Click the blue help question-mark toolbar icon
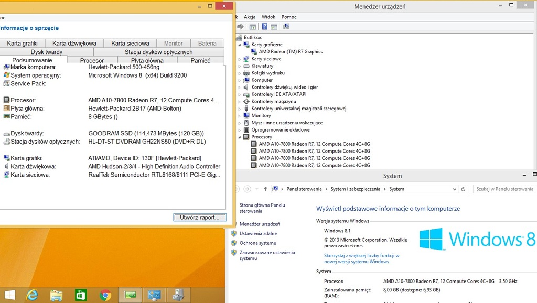The height and width of the screenshot is (303, 537). (265, 27)
